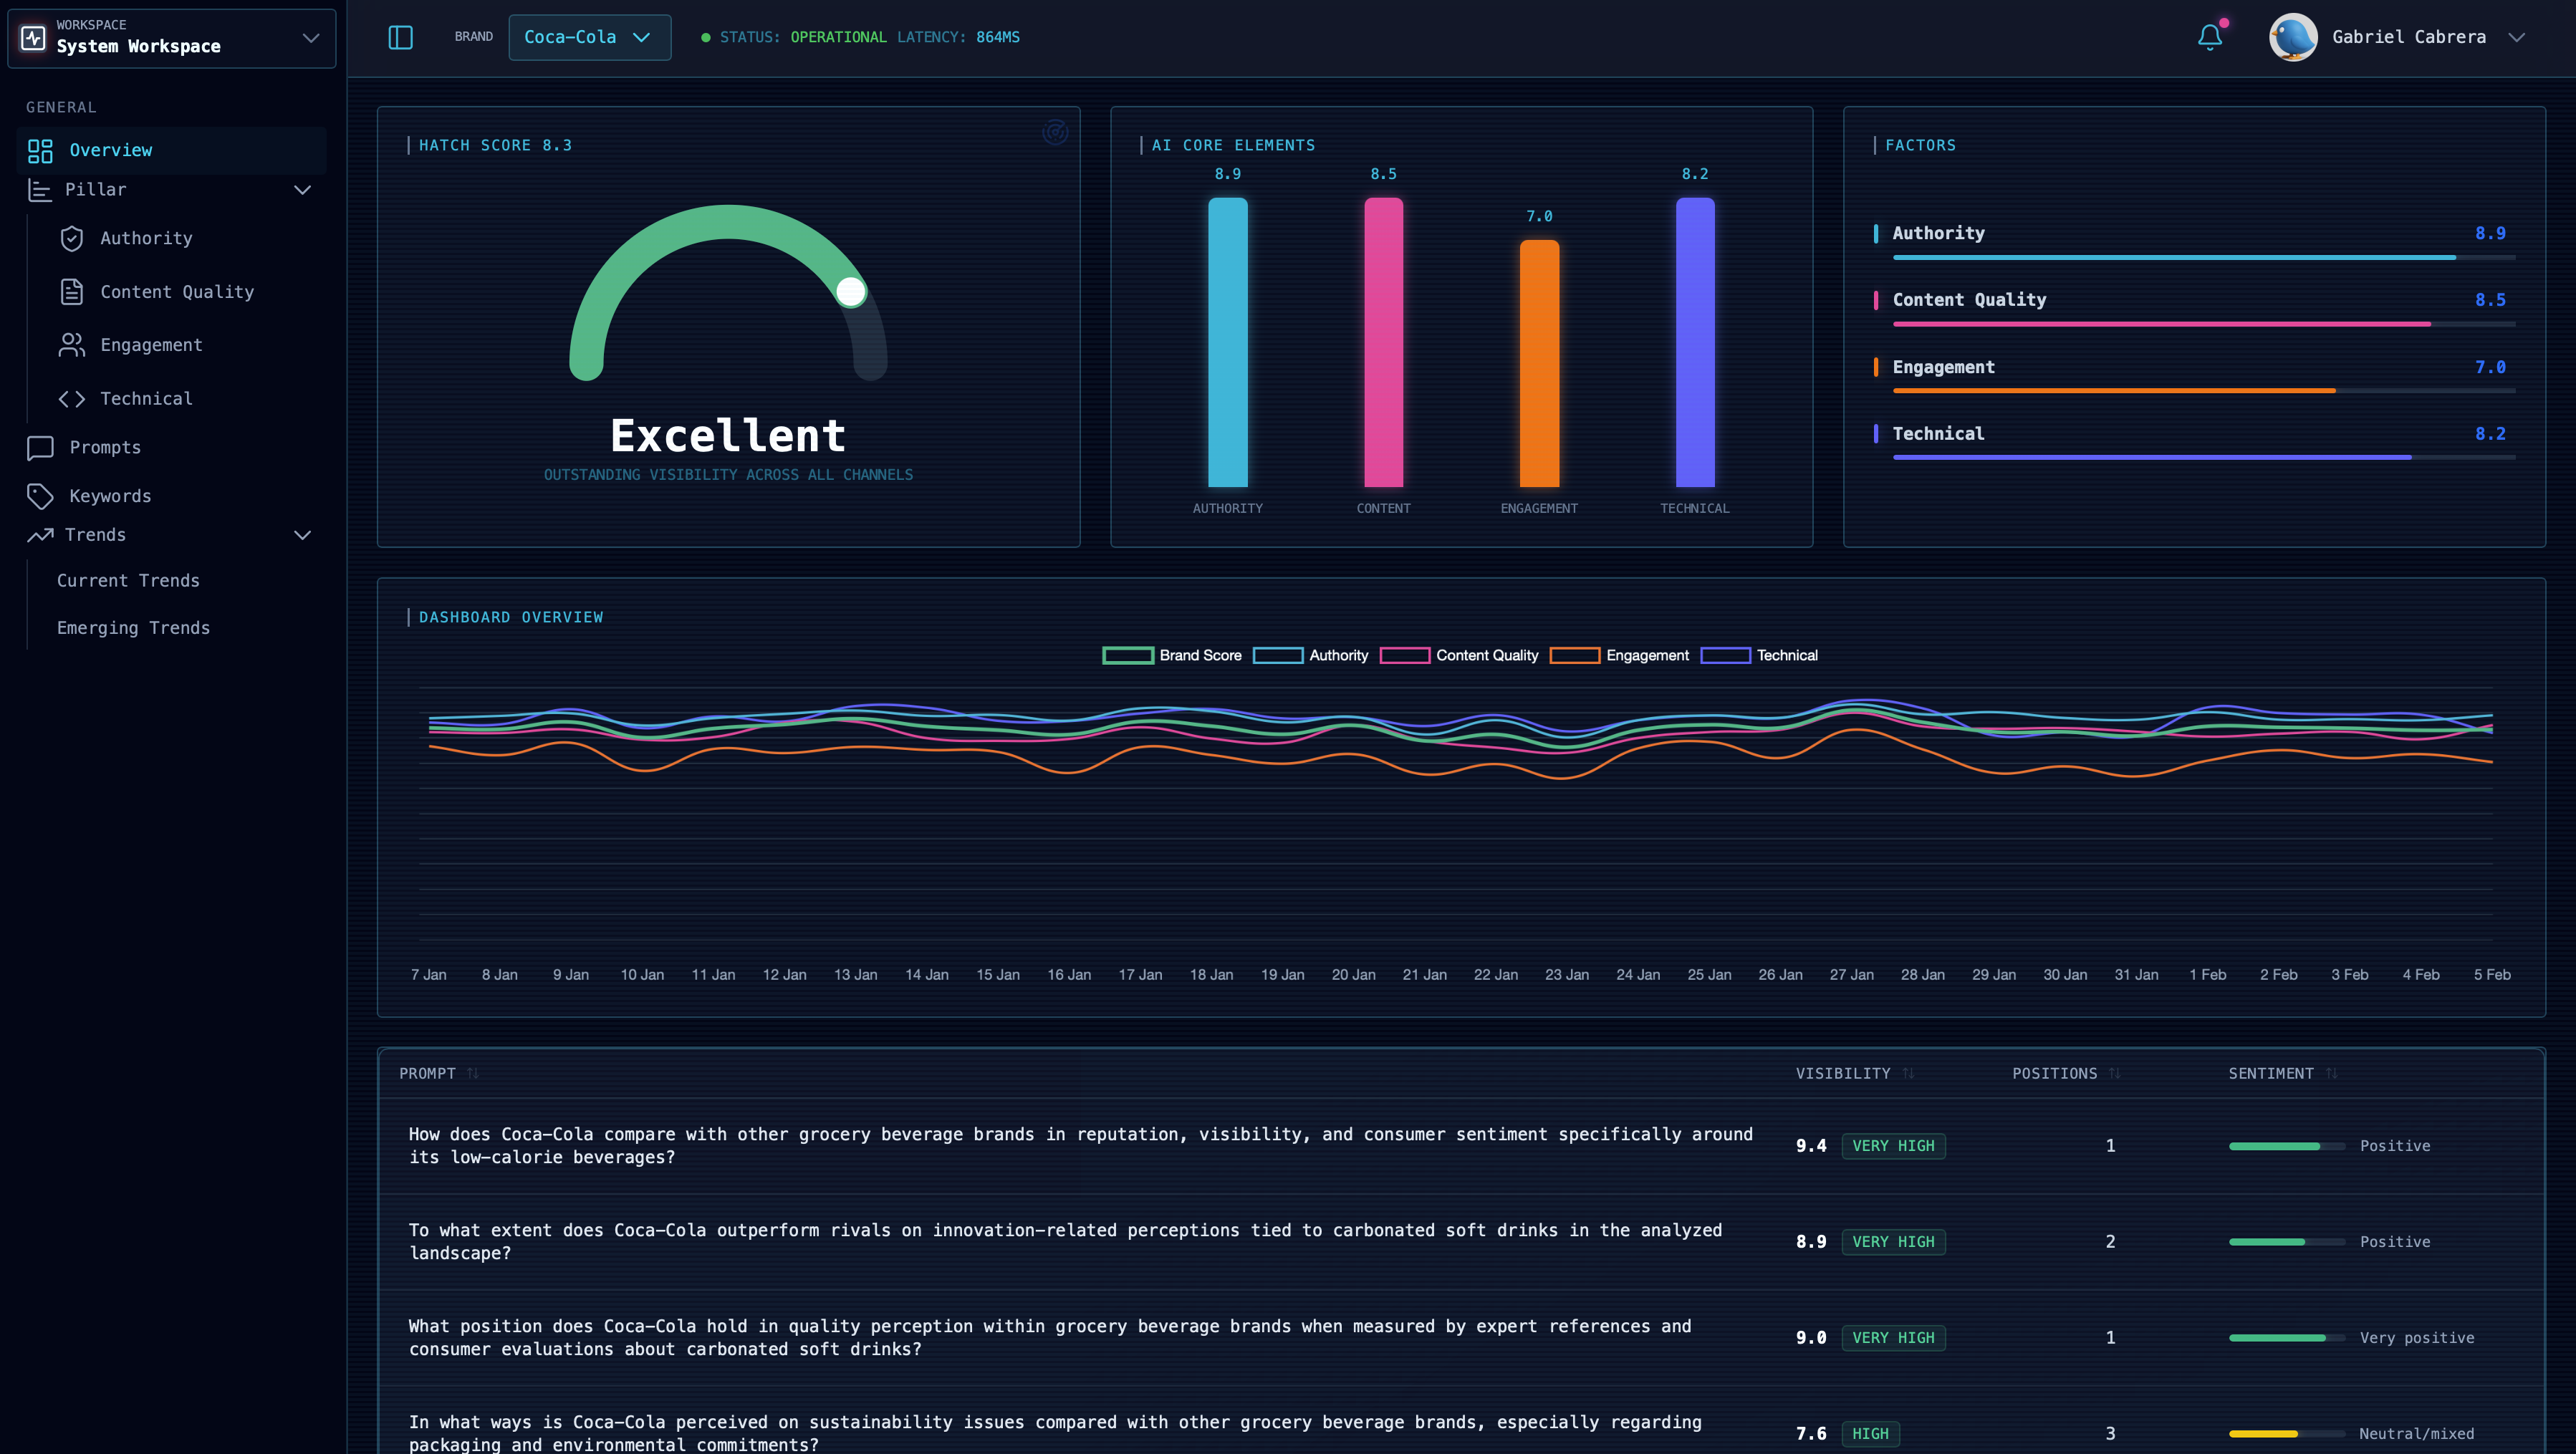Screen dimensions: 2576x1454
Task: Toggle Technical series in chart legend
Action: [1759, 655]
